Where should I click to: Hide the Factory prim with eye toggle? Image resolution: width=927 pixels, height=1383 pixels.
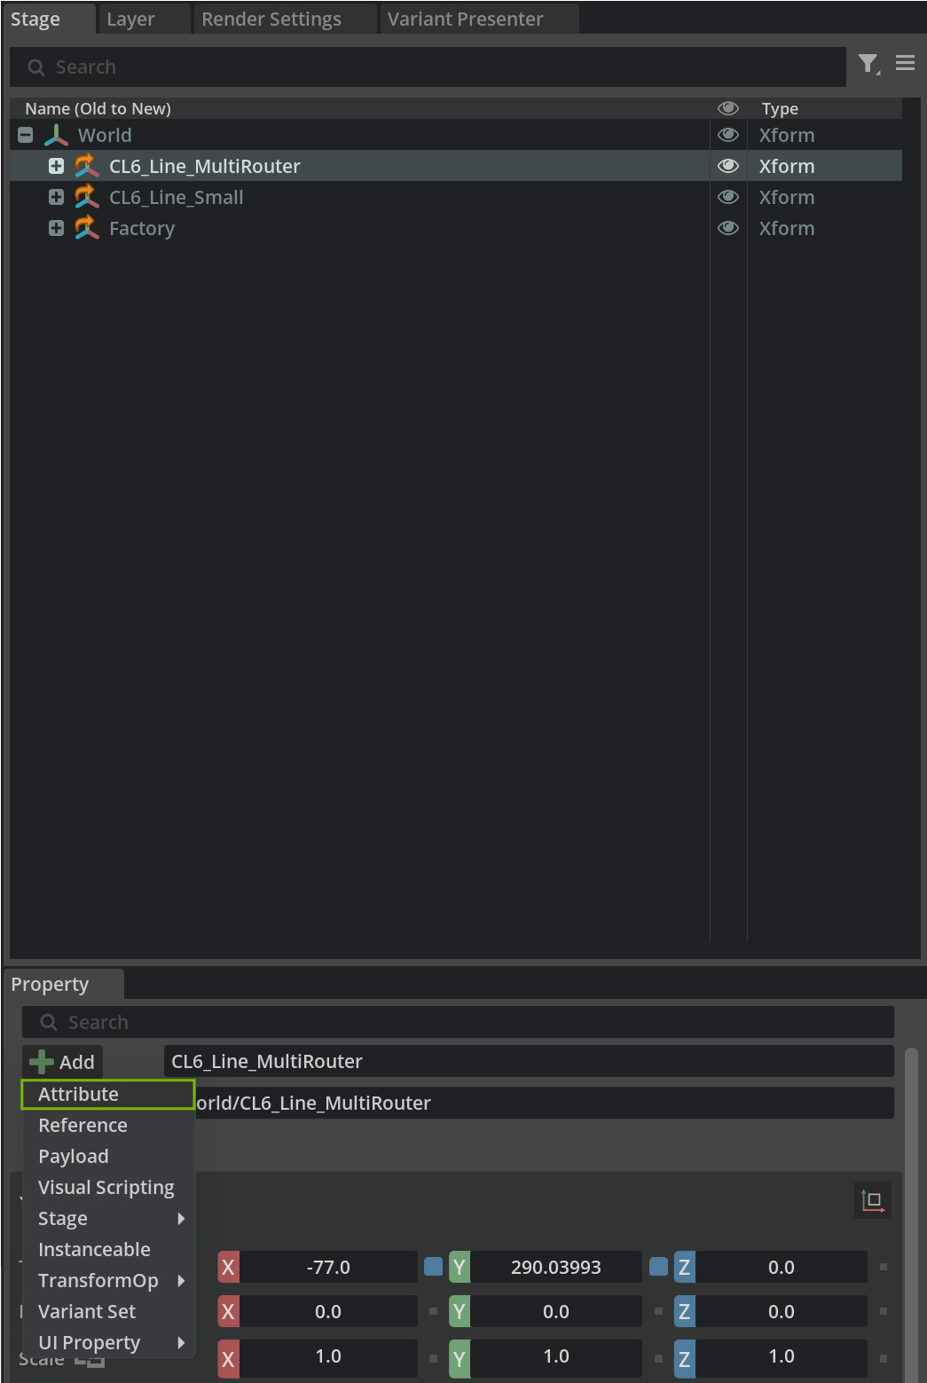[x=728, y=228]
